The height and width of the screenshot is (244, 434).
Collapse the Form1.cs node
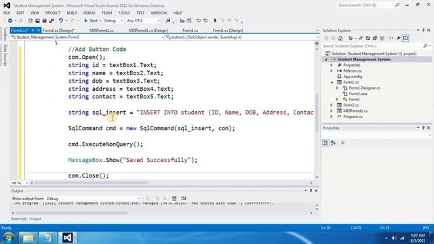(x=332, y=83)
